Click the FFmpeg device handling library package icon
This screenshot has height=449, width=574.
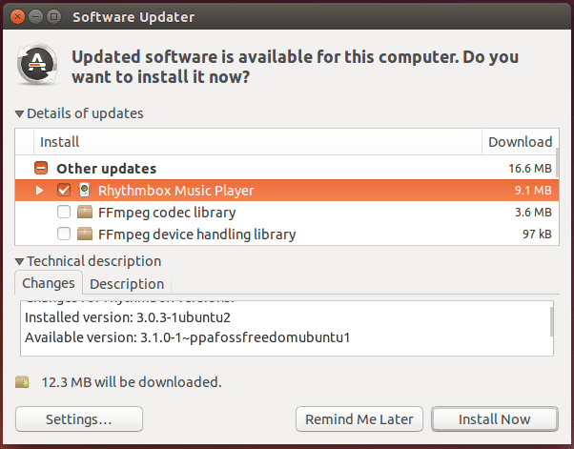[x=85, y=234]
